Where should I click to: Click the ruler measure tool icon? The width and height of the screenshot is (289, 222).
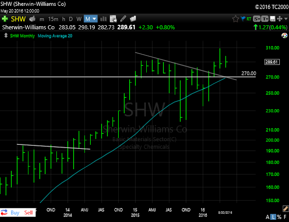[285, 209]
